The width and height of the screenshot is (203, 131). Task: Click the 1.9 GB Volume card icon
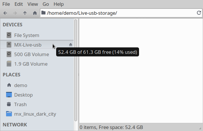coord(9,64)
